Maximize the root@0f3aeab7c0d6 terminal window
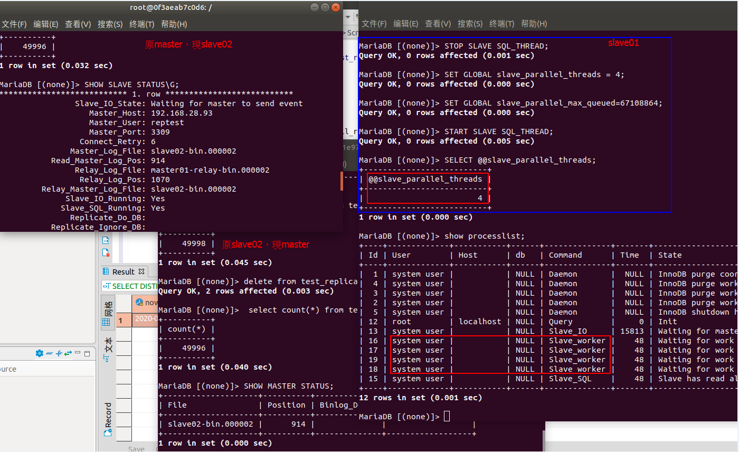Image resolution: width=739 pixels, height=452 pixels. (x=325, y=7)
